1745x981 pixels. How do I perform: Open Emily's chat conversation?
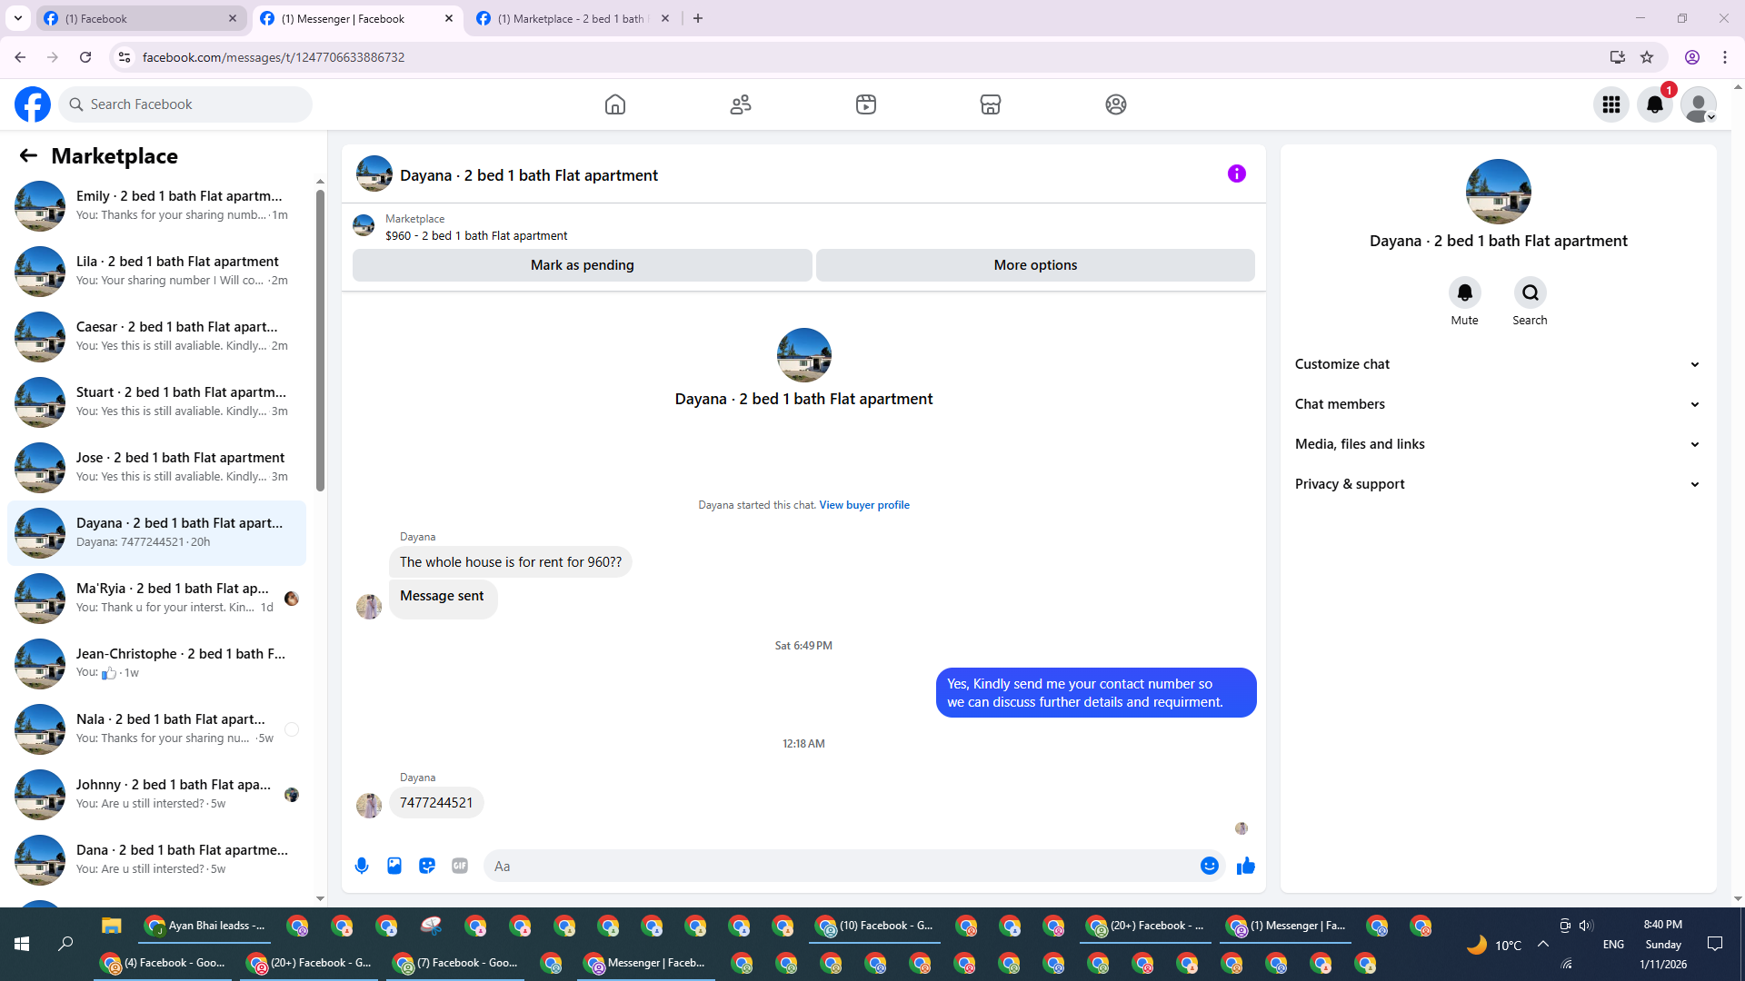click(156, 205)
